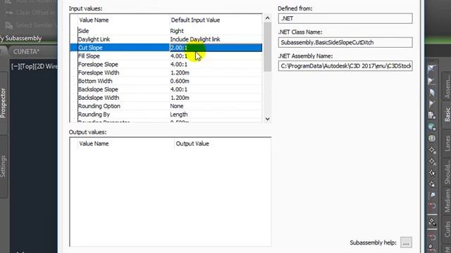Click the Backslope Slope value 4.00:1
451x253 pixels.
(x=178, y=89)
